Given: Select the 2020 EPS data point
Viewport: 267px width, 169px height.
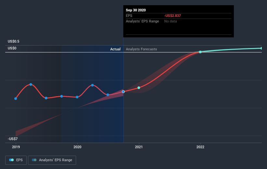Looking at the screenshot, I should coord(77,97).
